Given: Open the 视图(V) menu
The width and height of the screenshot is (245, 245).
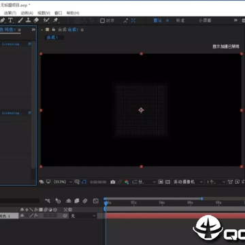Looking at the screenshot, I should pos(44,13).
